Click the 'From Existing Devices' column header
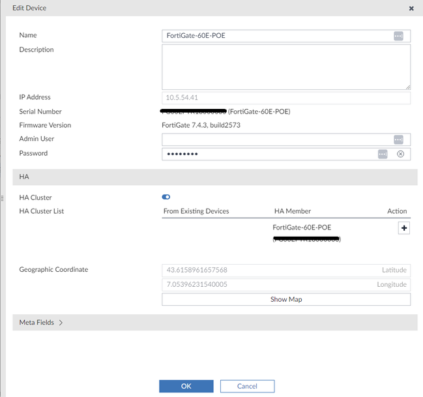Image resolution: width=423 pixels, height=397 pixels. [x=196, y=211]
